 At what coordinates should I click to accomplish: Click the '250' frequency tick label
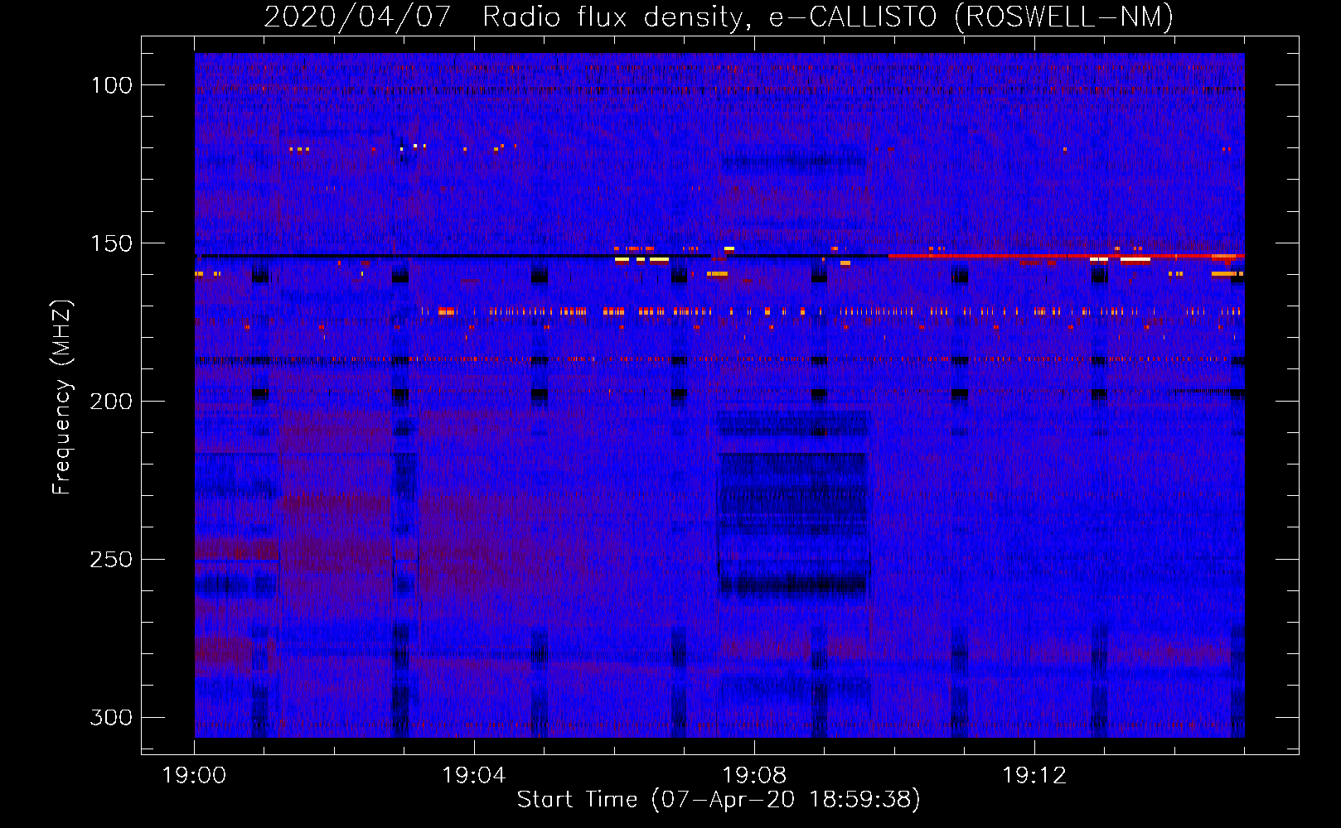coord(111,560)
